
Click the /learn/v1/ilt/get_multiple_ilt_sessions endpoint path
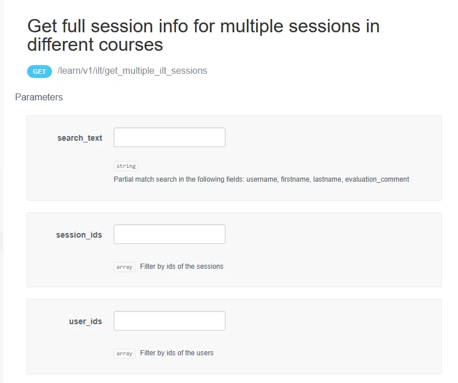[132, 71]
